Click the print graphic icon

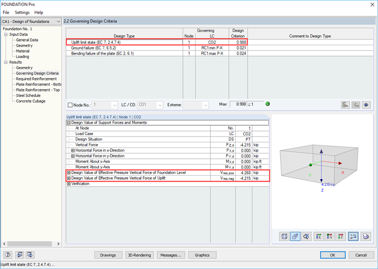(366, 237)
